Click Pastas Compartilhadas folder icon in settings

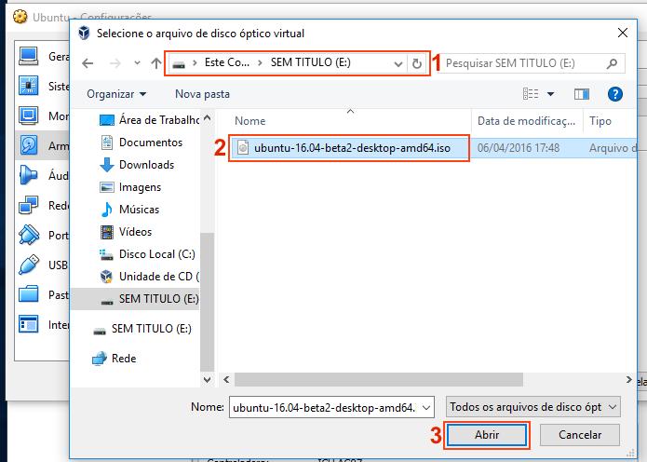[29, 294]
